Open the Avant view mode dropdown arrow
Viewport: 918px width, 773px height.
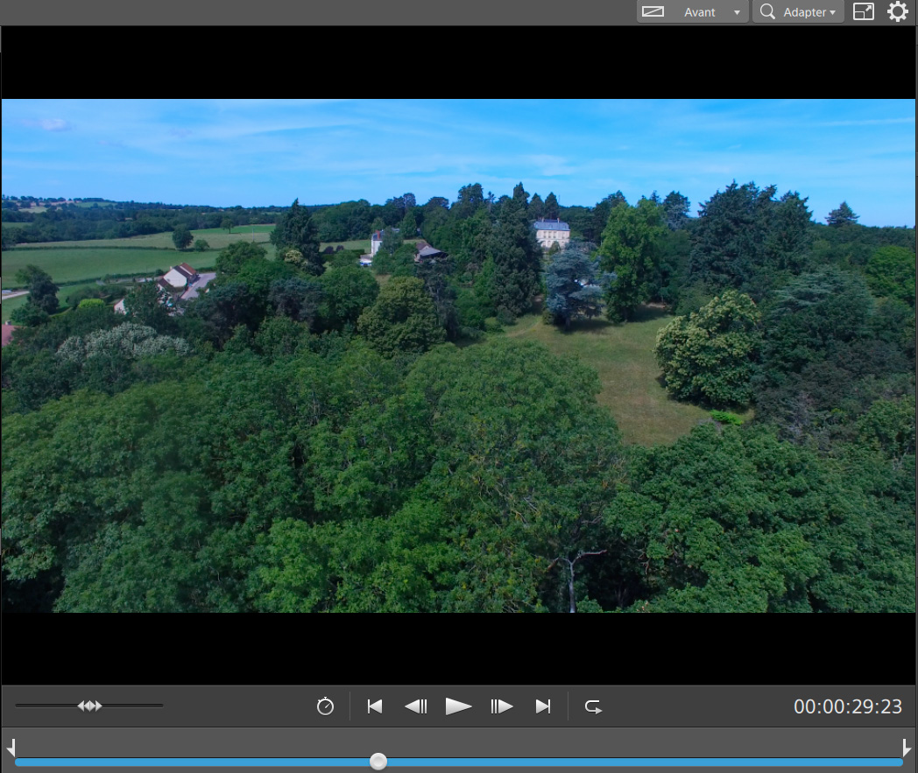[737, 13]
